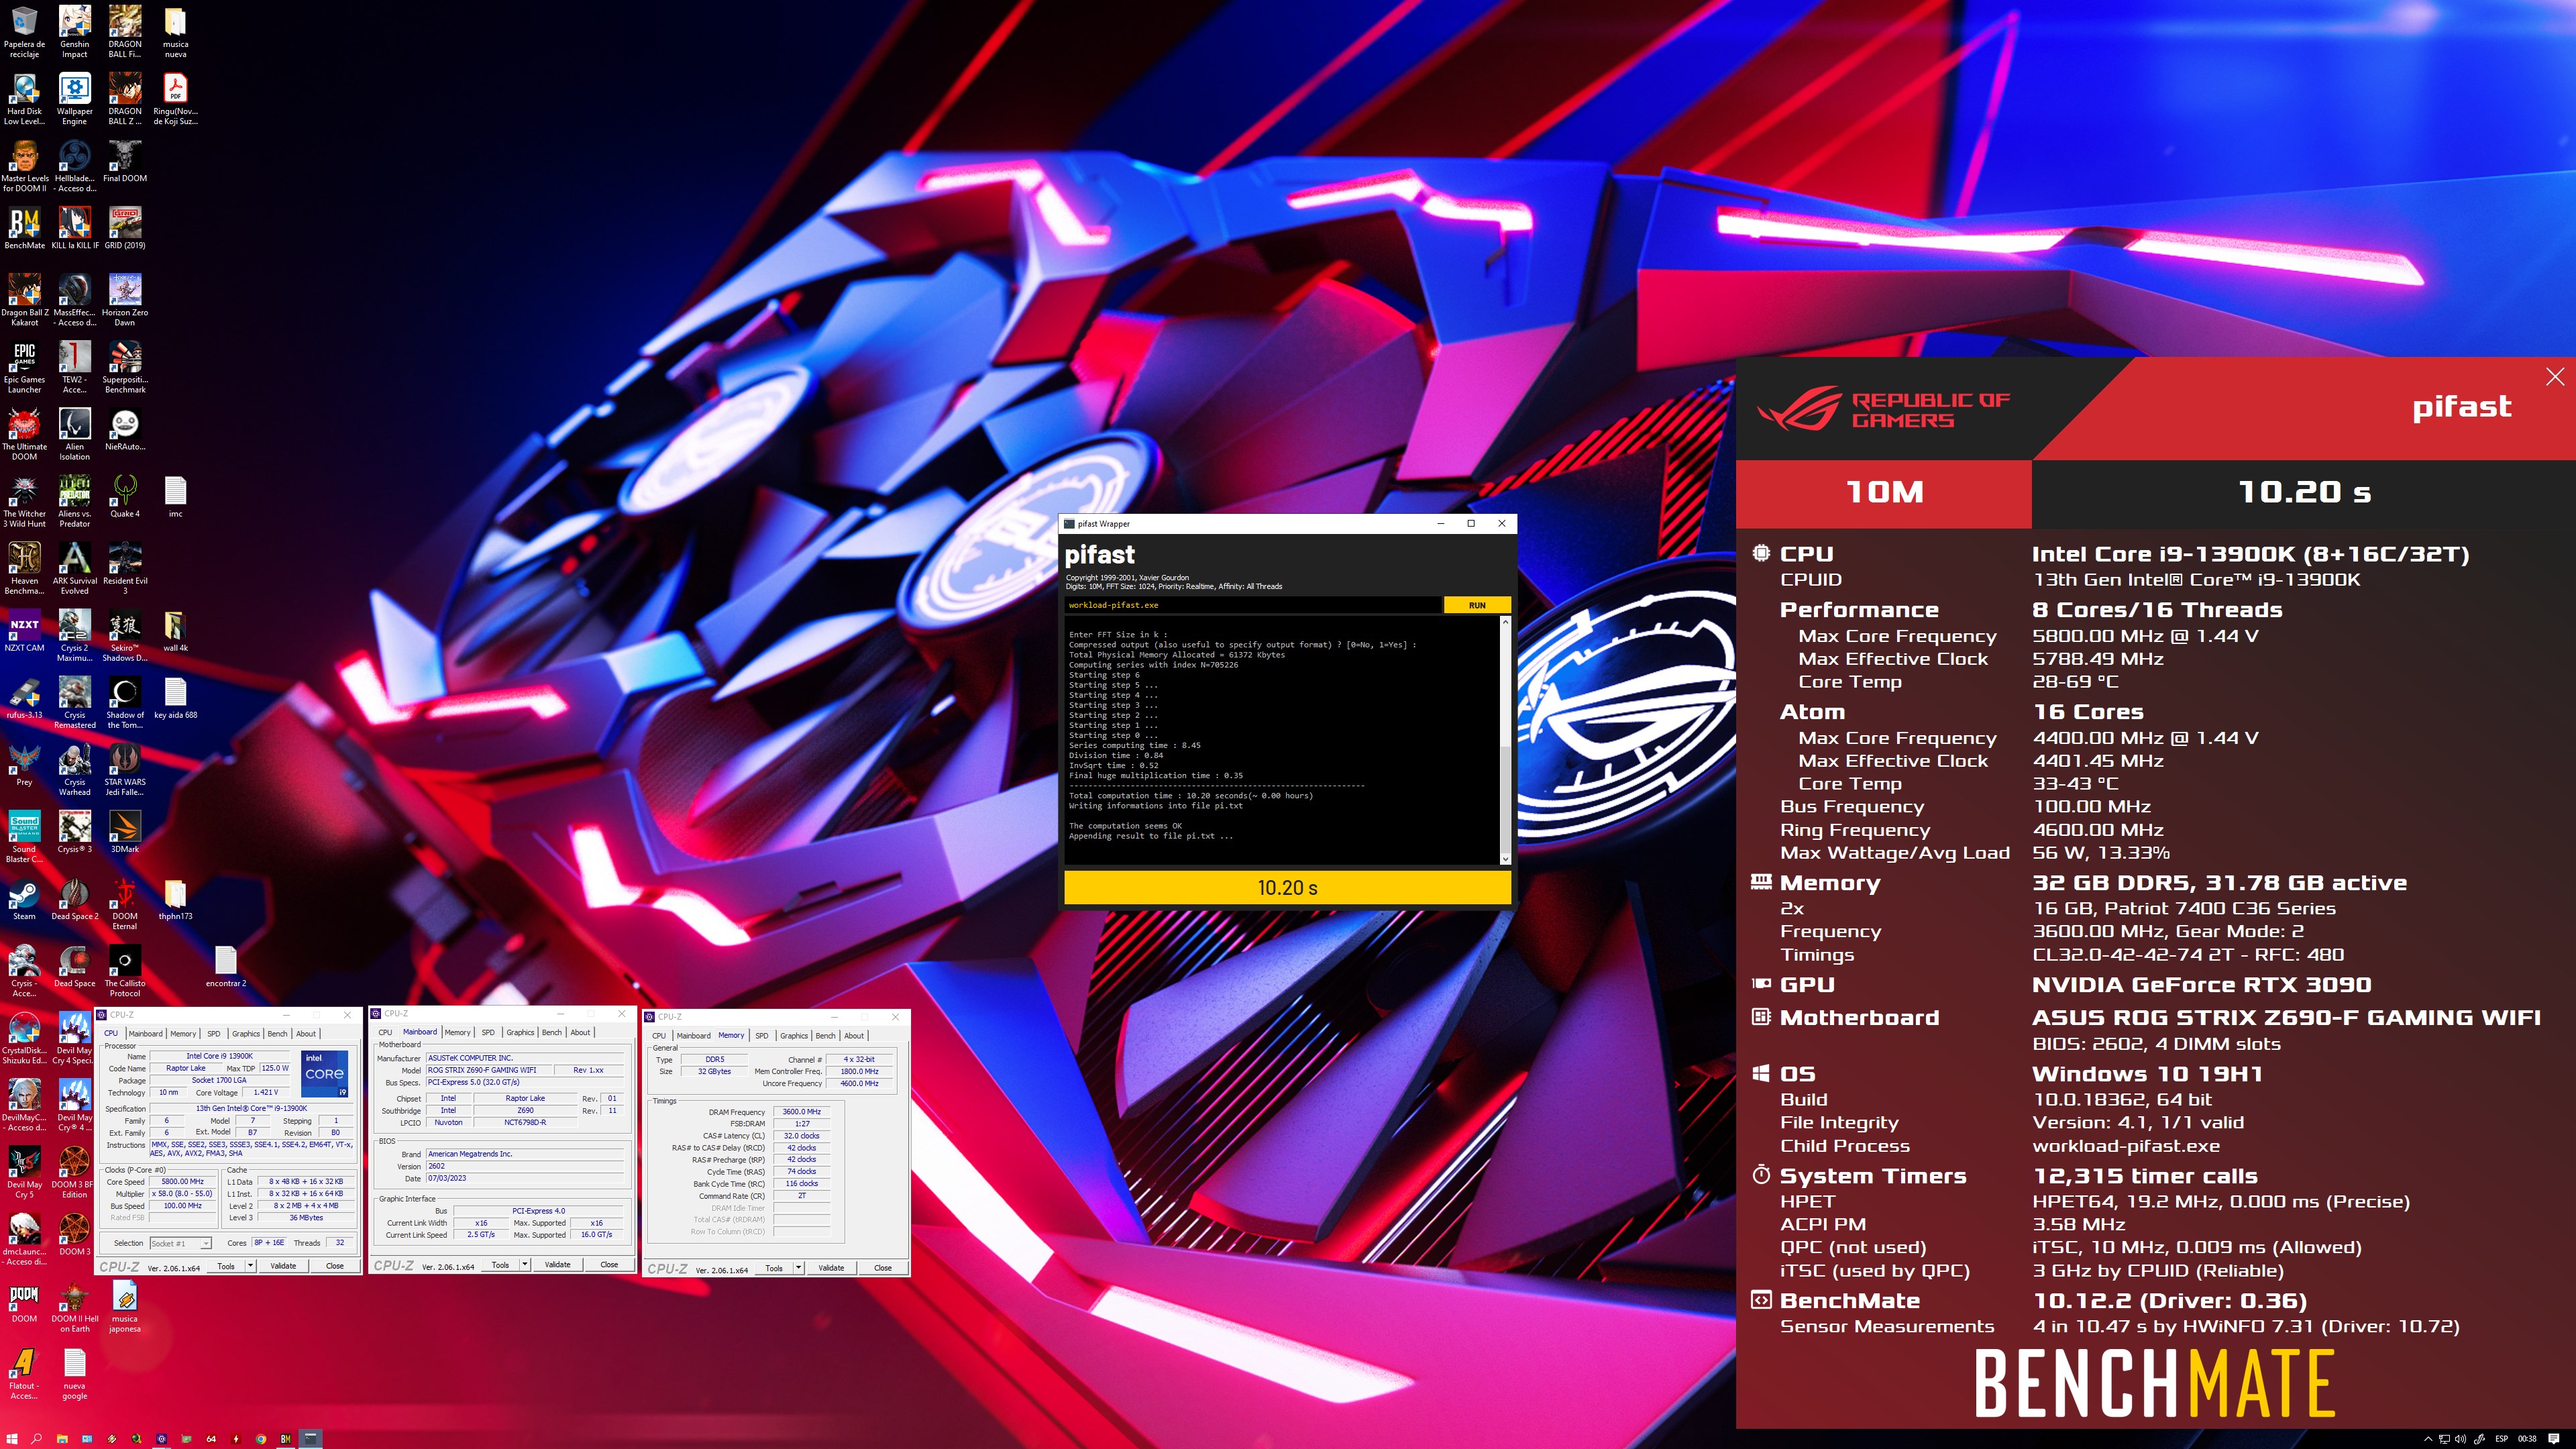Click the pifast console vertical scrollbar
This screenshot has width=2576, height=1449.
1505,739
